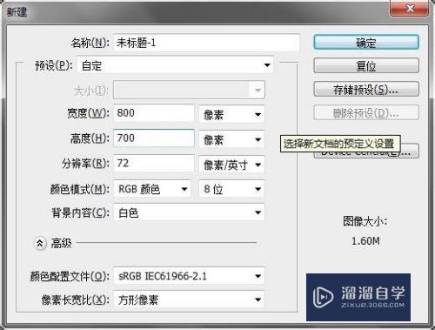
Task: Open the 像素/英寸 resolution unit dropdown
Action: coord(231,165)
